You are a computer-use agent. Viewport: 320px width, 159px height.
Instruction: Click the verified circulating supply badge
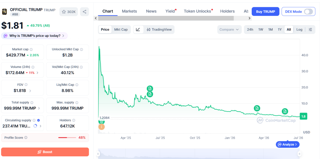pos(38,120)
